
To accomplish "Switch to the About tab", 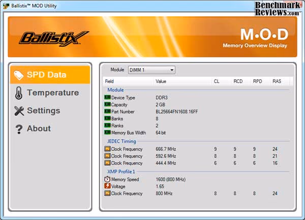I will point(50,129).
